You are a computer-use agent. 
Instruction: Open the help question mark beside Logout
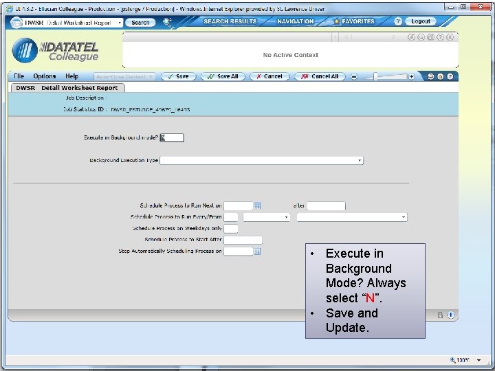(398, 21)
